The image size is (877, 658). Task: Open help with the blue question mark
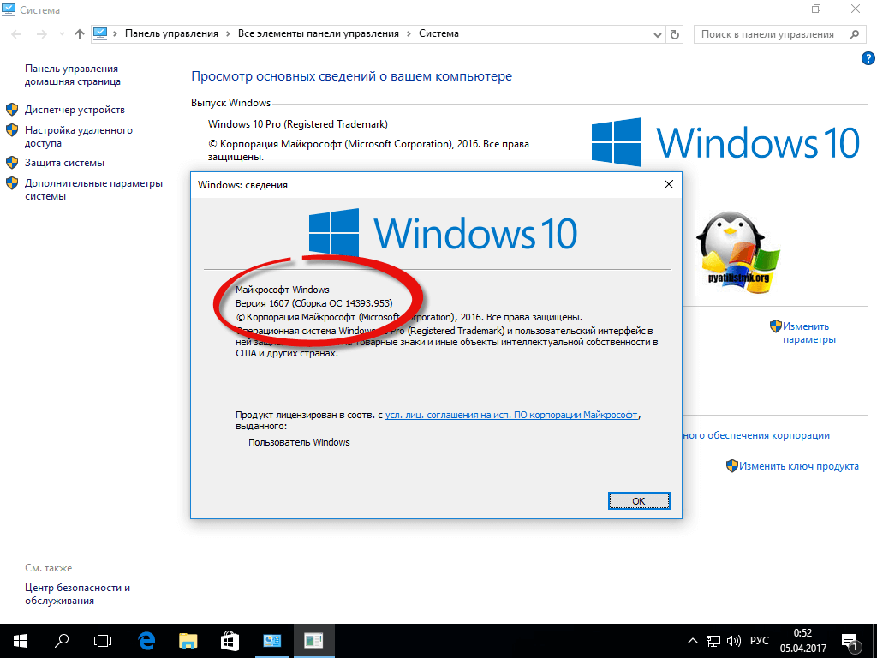[868, 58]
